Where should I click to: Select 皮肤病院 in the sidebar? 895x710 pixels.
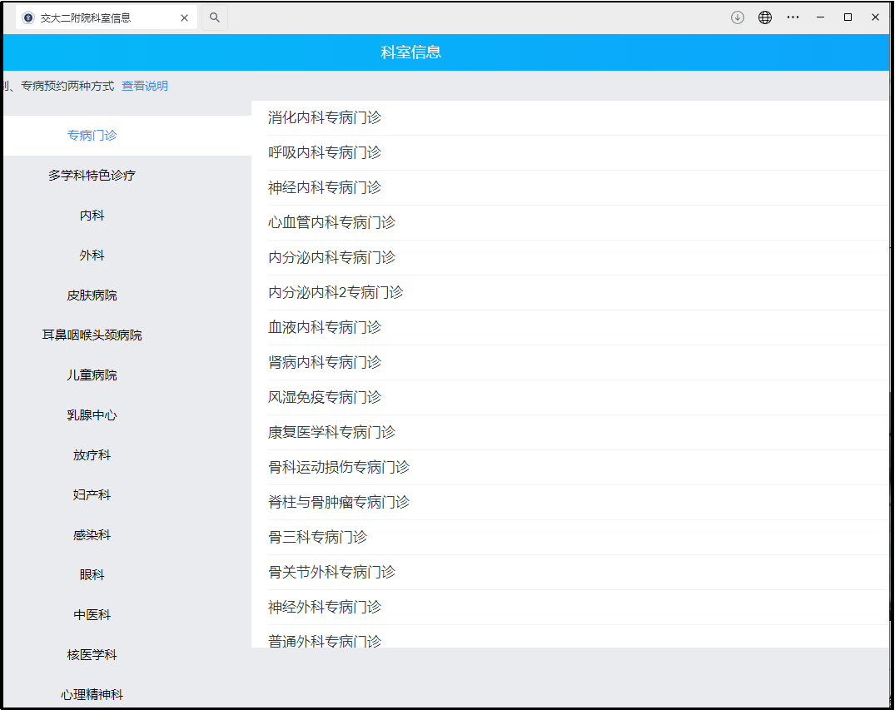[92, 295]
